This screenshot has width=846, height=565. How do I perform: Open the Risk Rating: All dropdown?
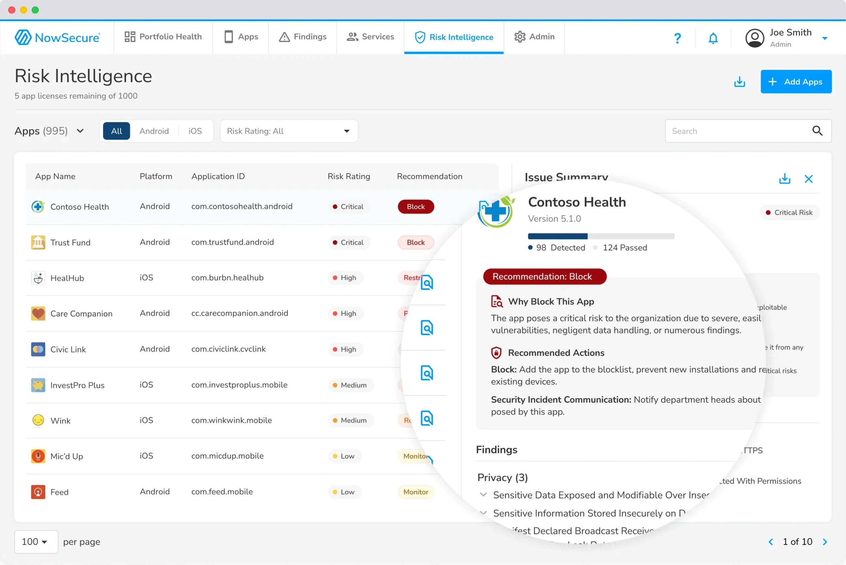[x=289, y=131]
